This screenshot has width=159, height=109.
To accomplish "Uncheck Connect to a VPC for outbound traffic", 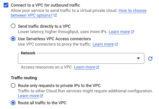I will click(x=6, y=5).
